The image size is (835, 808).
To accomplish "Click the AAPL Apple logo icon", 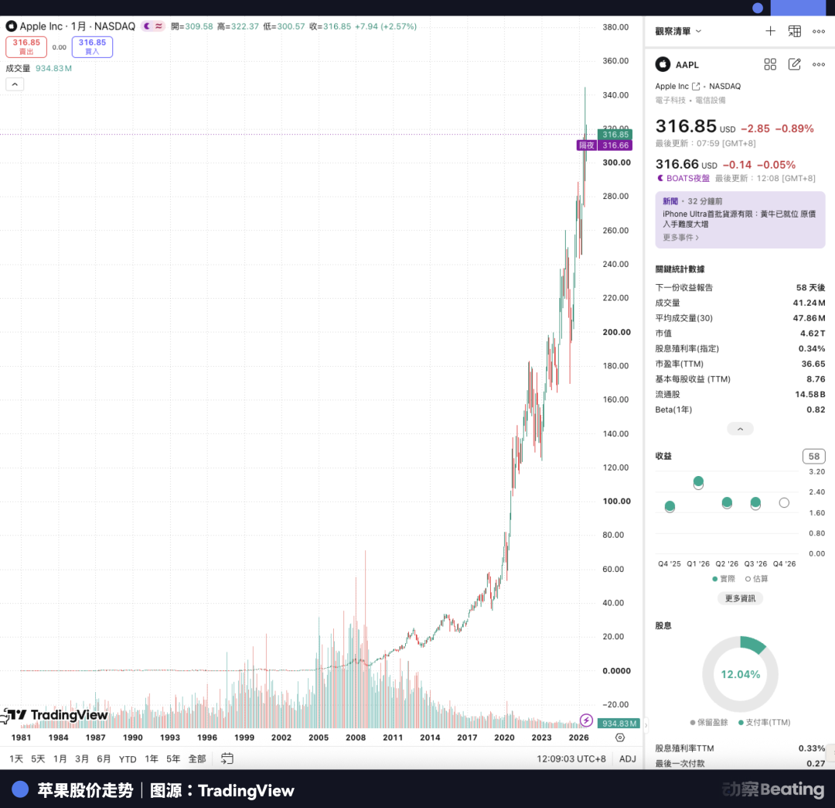I will 663,64.
